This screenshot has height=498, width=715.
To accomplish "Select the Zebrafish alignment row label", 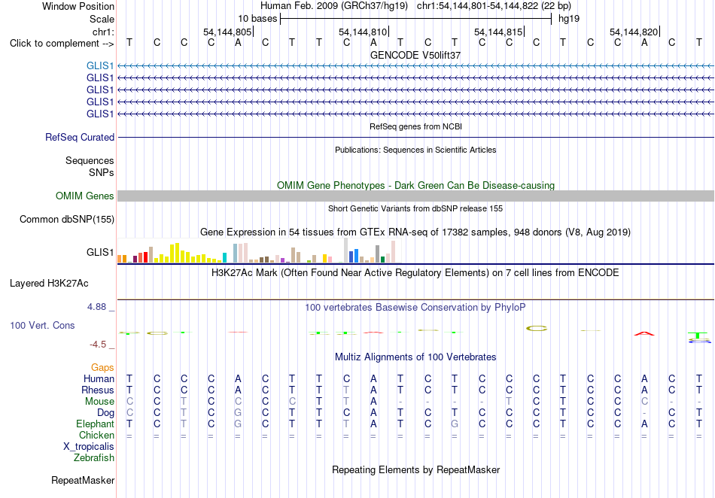I will coord(94,458).
